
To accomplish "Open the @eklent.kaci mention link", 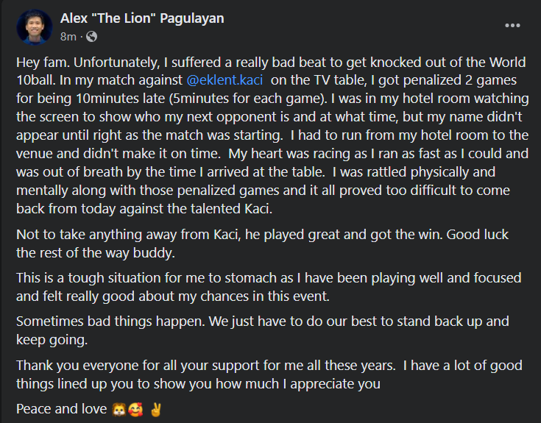I will coord(224,80).
